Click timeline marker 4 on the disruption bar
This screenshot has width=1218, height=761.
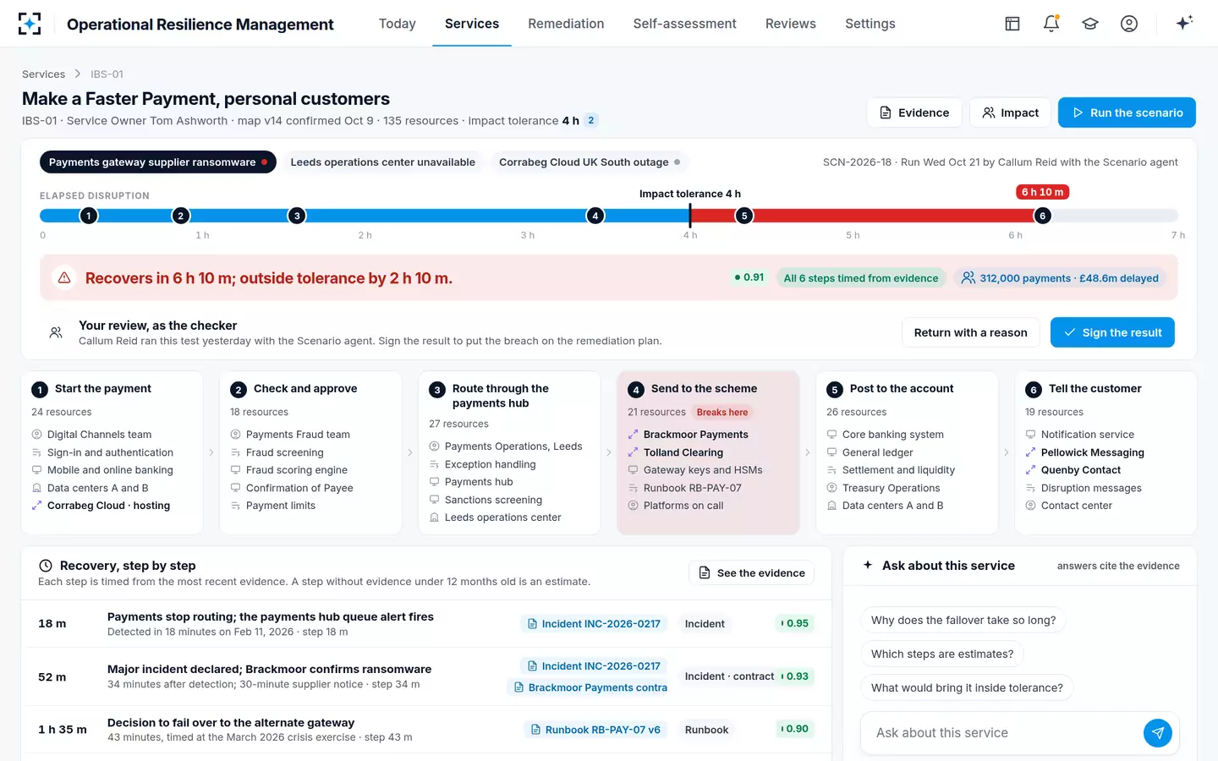(595, 216)
